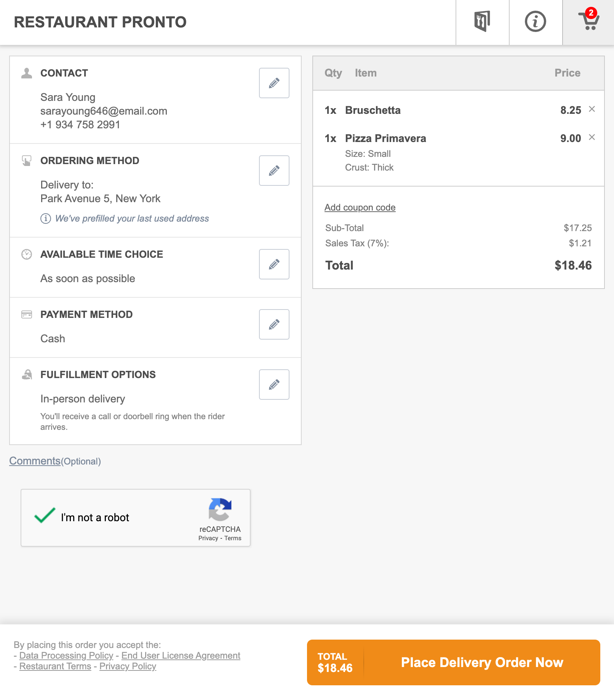Remove Bruschetta from the order
Screen dimensions: 614x699
[x=592, y=109]
